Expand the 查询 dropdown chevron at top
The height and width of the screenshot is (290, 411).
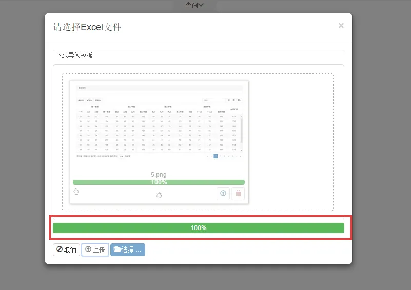point(201,5)
